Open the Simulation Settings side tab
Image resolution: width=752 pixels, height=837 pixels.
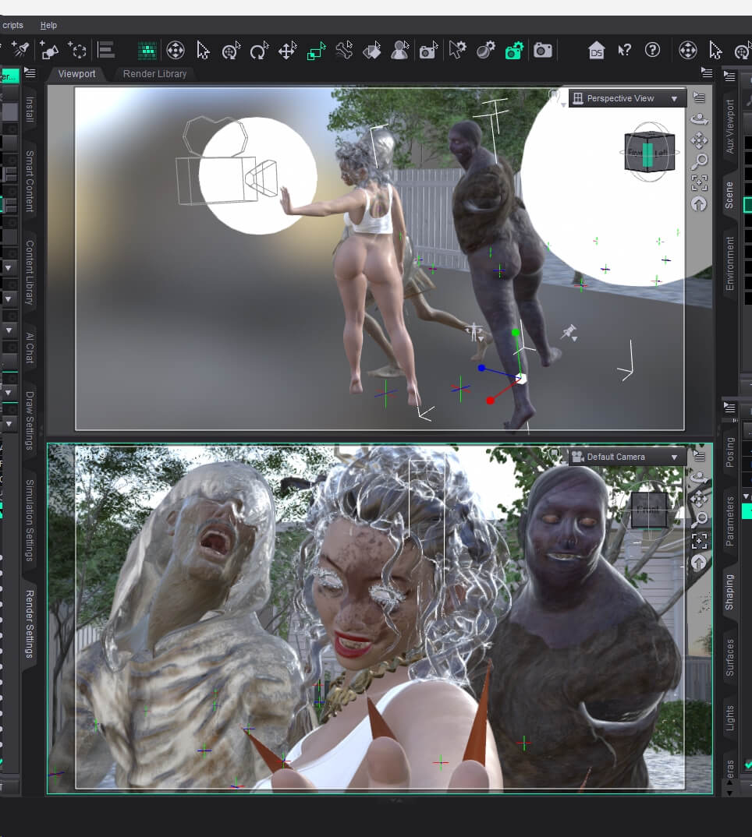point(30,521)
